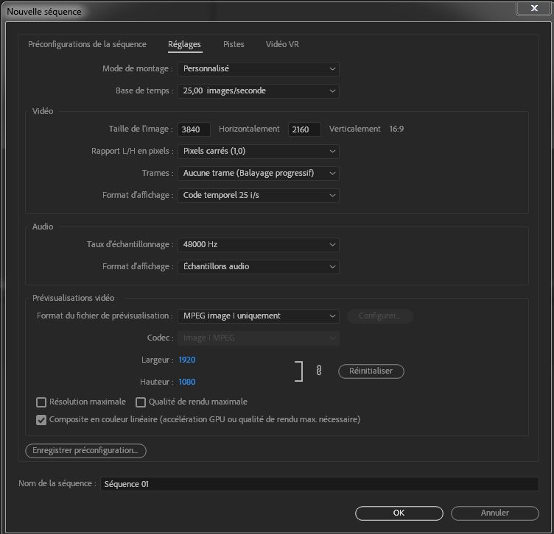The width and height of the screenshot is (554, 534).
Task: Open the Trames dropdown
Action: tap(259, 173)
